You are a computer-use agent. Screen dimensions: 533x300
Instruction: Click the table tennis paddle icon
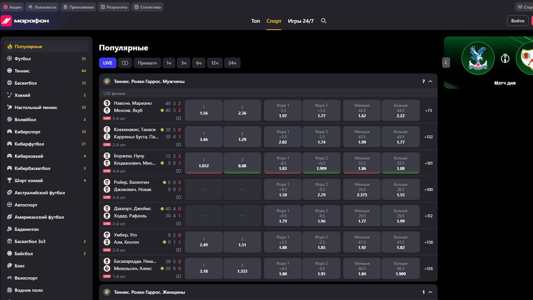10,107
